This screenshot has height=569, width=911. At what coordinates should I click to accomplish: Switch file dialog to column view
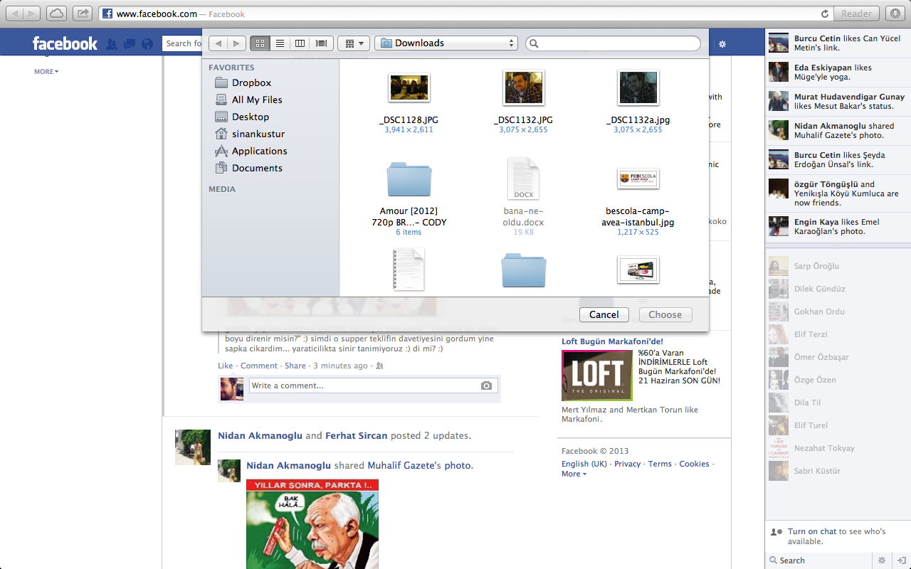[x=300, y=43]
